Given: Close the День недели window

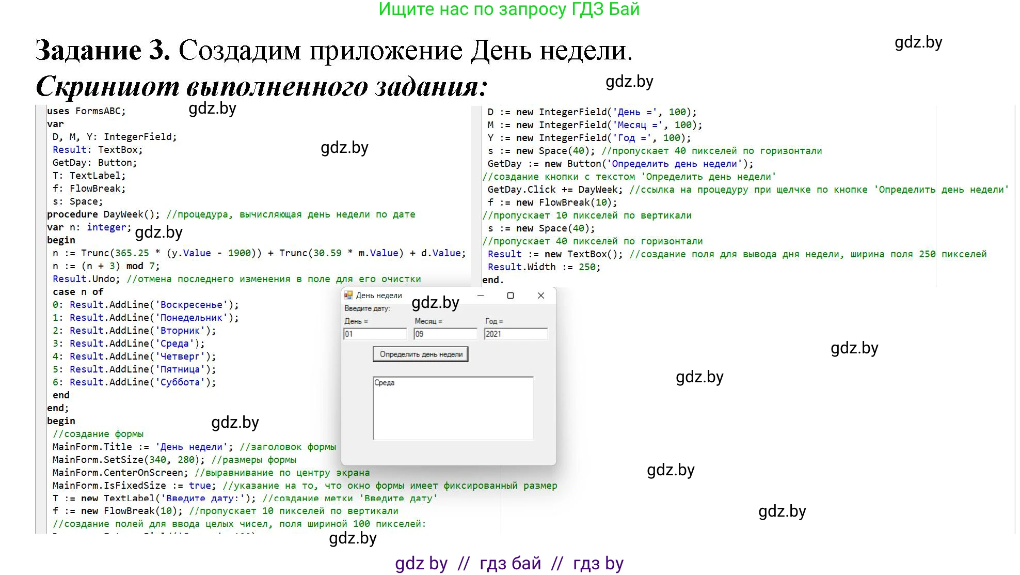Looking at the screenshot, I should pyautogui.click(x=540, y=296).
